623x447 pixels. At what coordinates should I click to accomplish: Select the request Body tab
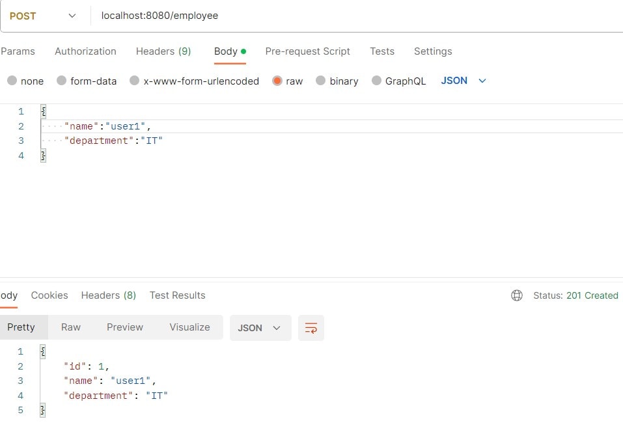click(x=230, y=51)
